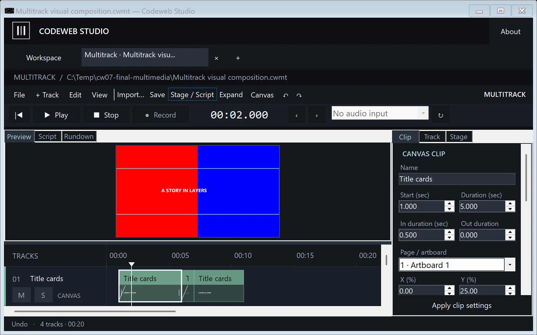Click the timeline horizontal scrollbar
This screenshot has width=537, height=335.
[95, 311]
